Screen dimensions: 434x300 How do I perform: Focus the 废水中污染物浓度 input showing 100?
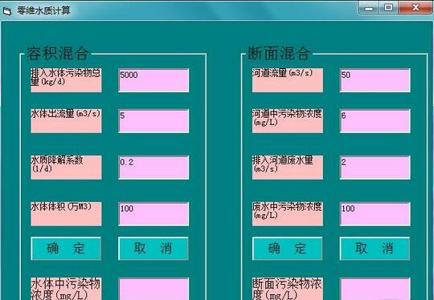375,214
